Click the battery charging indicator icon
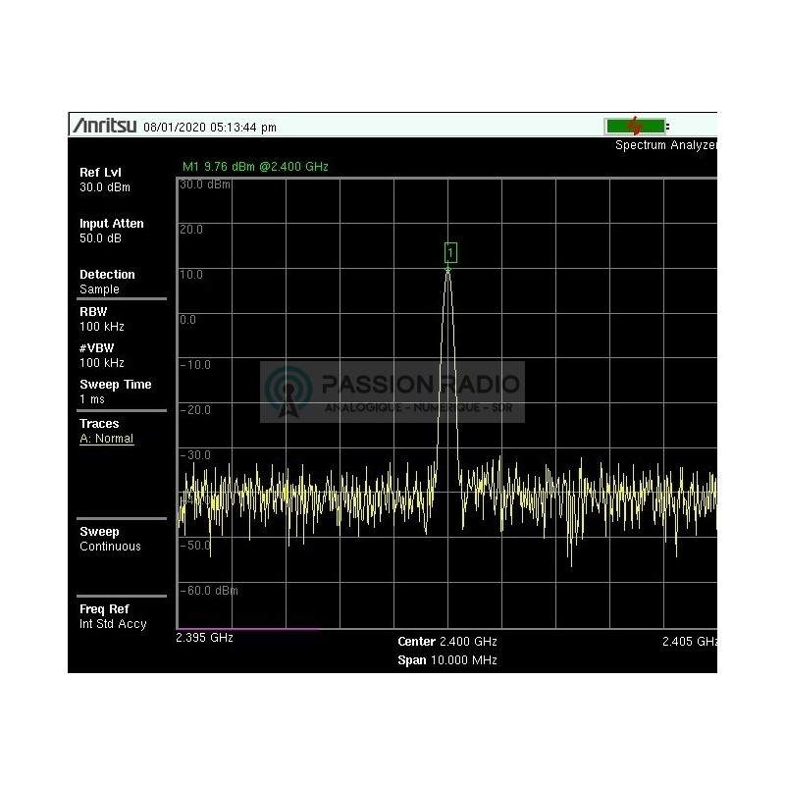The height and width of the screenshot is (785, 785). tap(636, 127)
